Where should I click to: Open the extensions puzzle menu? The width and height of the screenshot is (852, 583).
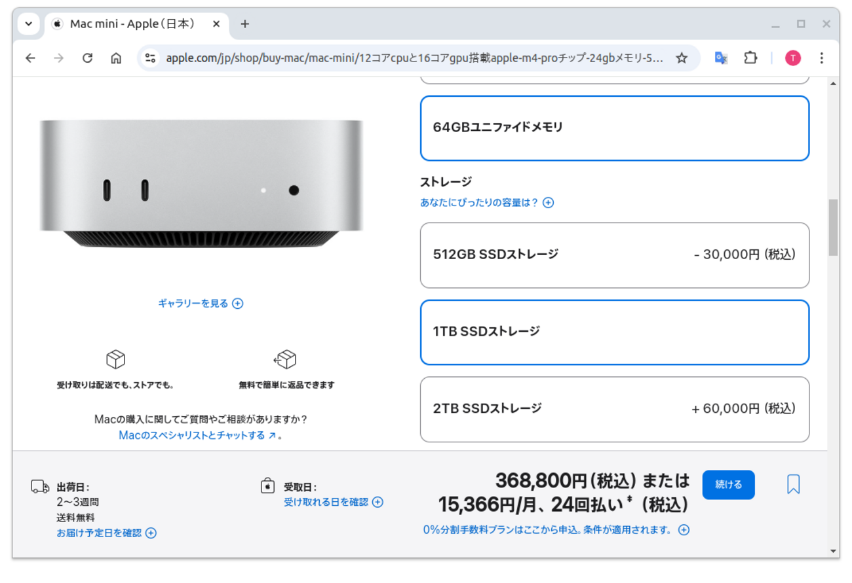point(750,58)
